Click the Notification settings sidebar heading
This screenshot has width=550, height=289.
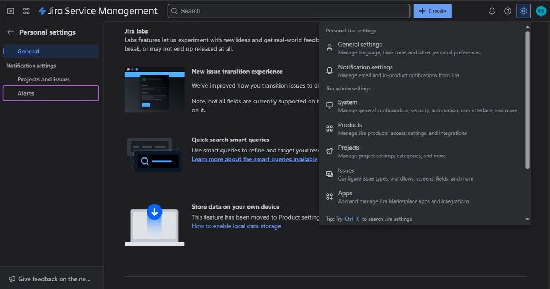(31, 66)
